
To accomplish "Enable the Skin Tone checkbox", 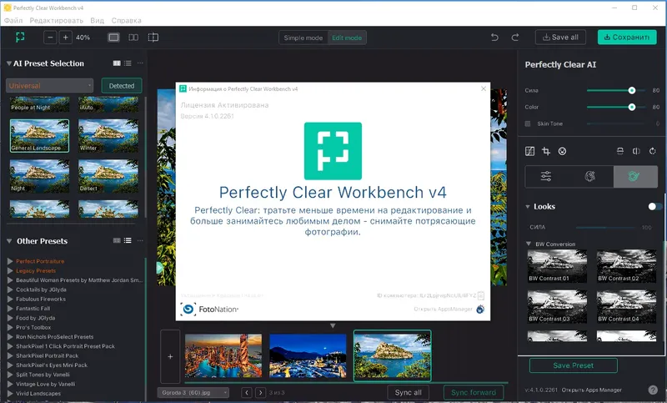I will [x=528, y=123].
